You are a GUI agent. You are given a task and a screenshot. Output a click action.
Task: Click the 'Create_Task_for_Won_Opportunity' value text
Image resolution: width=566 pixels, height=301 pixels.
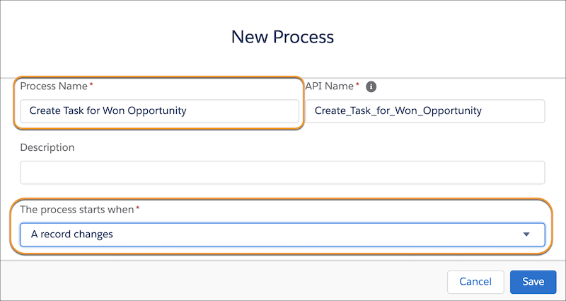click(398, 110)
